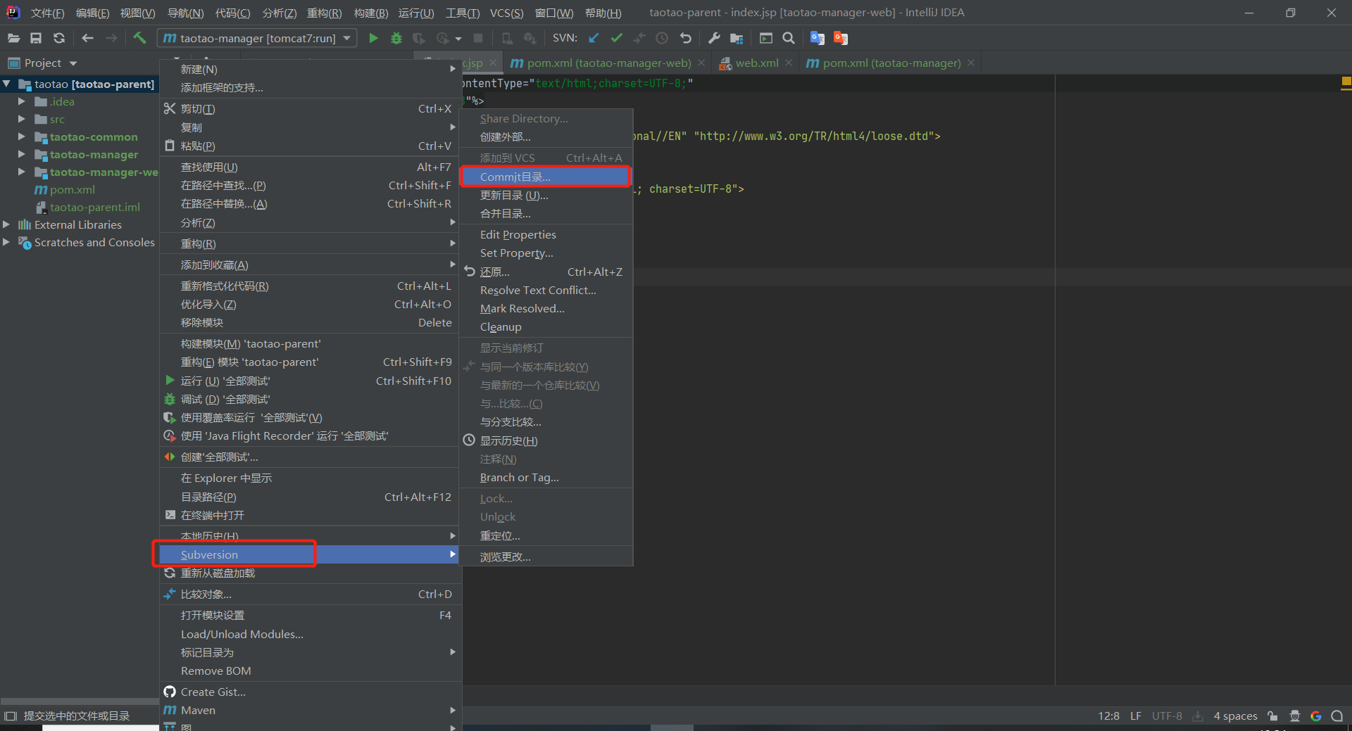Open the taotao-manager run configuration dropdown

click(x=257, y=38)
